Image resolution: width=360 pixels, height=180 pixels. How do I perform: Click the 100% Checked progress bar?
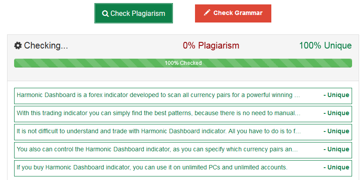[x=183, y=63]
